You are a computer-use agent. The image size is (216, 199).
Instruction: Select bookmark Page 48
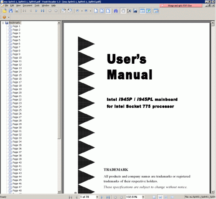tap(17, 190)
